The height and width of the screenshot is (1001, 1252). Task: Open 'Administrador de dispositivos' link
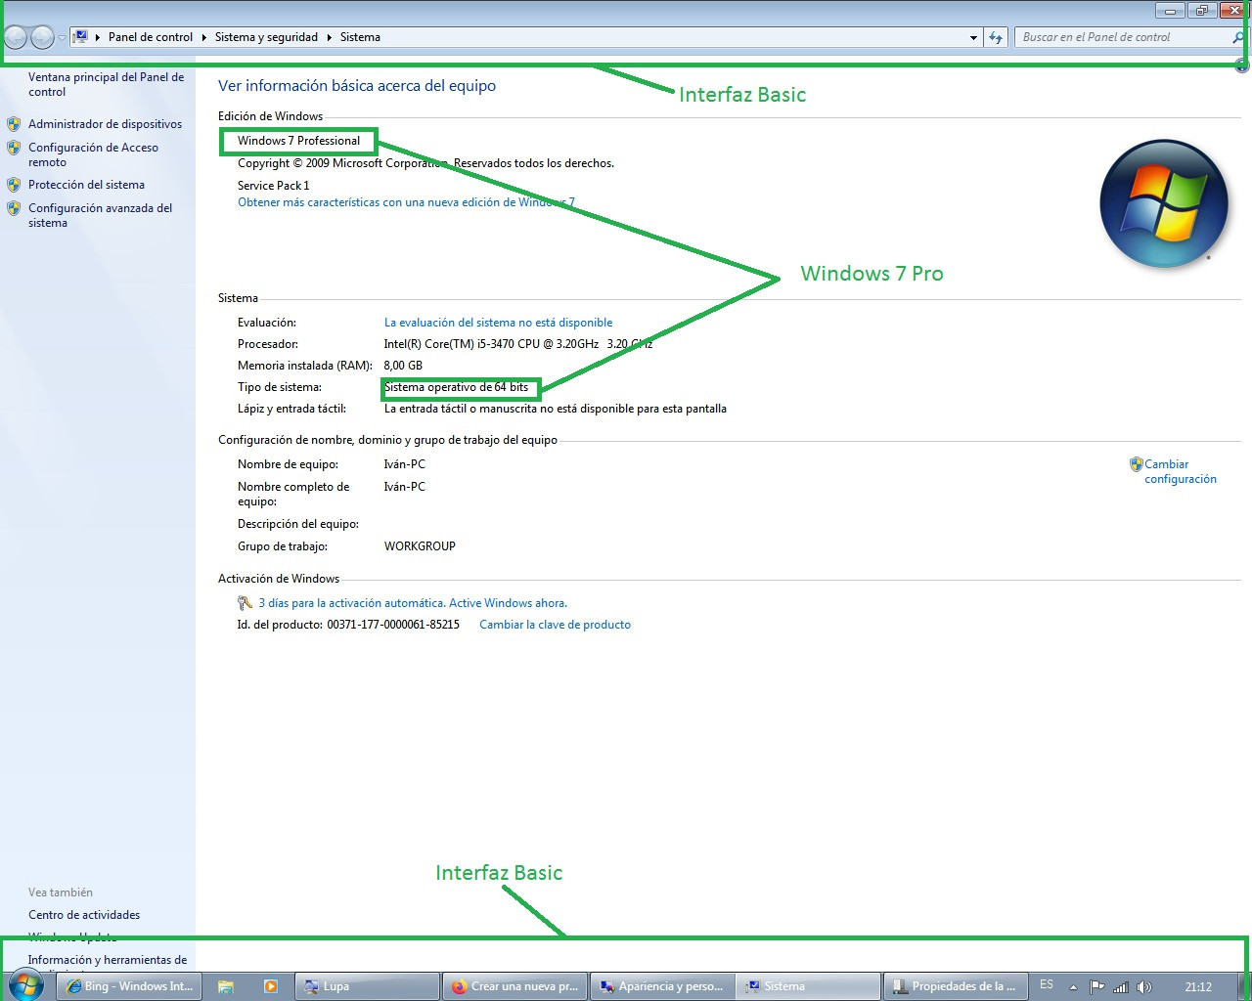click(x=105, y=124)
